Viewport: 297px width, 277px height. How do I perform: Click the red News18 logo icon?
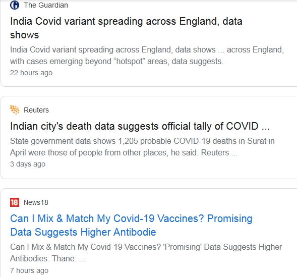tap(15, 202)
